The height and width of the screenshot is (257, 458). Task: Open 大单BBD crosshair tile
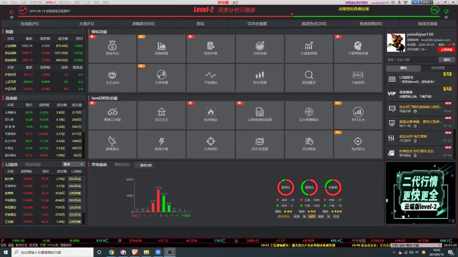coord(210,145)
